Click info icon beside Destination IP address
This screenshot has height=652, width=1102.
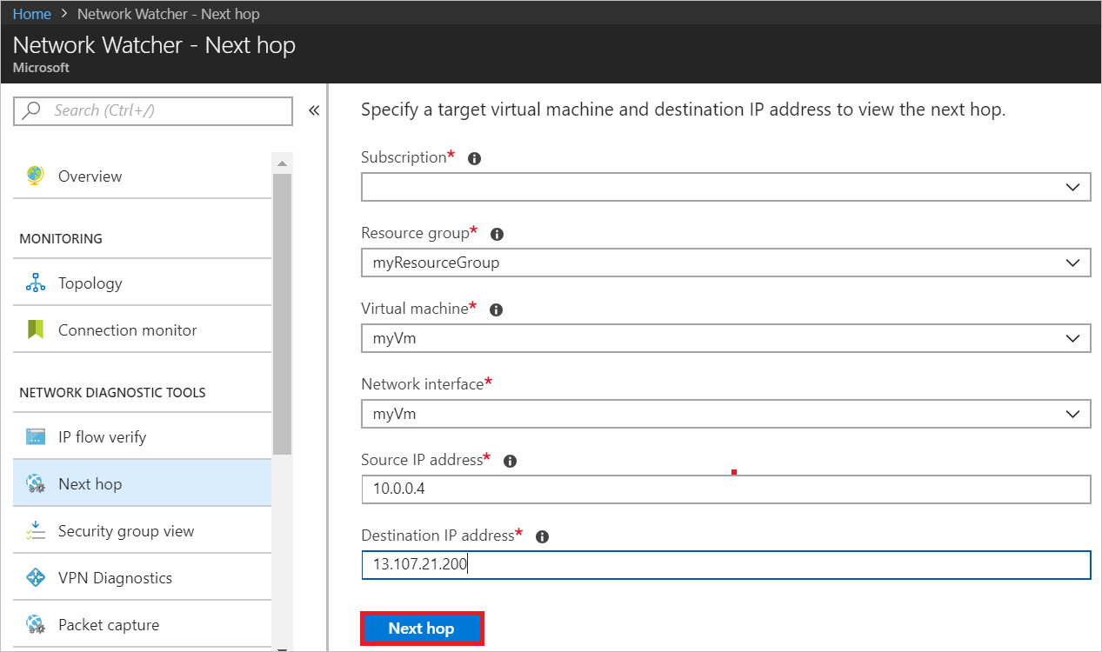pyautogui.click(x=542, y=536)
